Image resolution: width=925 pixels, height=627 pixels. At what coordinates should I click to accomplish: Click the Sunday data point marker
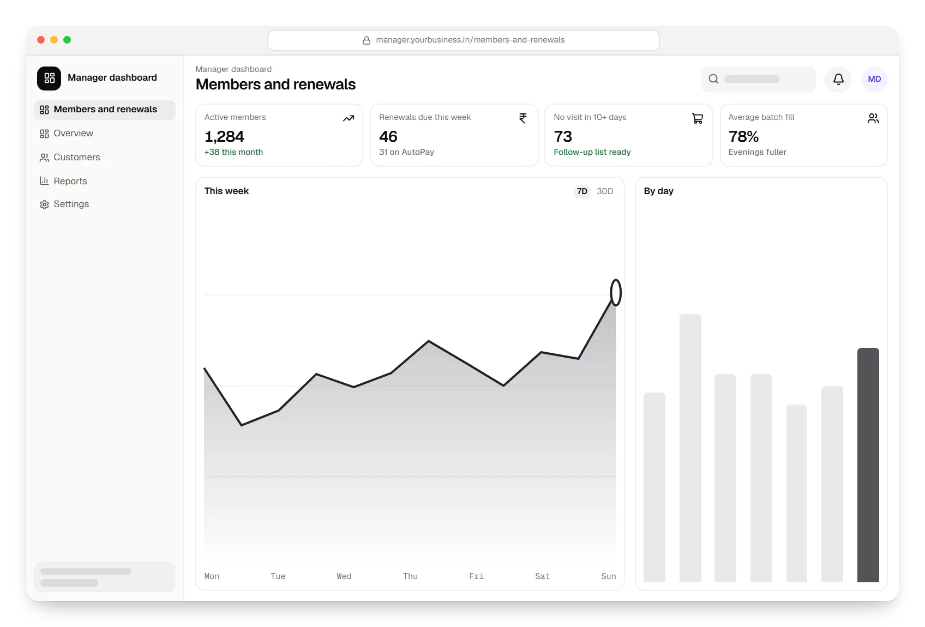pos(616,293)
